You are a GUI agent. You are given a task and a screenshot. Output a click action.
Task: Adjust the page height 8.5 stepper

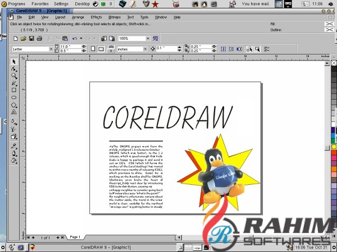(84, 51)
